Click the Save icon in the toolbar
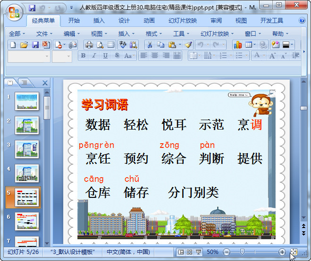311x261 pixels. (35, 45)
